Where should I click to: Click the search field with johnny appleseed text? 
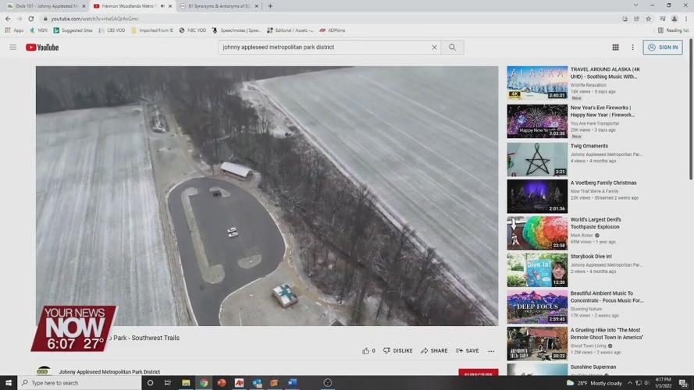click(x=324, y=48)
